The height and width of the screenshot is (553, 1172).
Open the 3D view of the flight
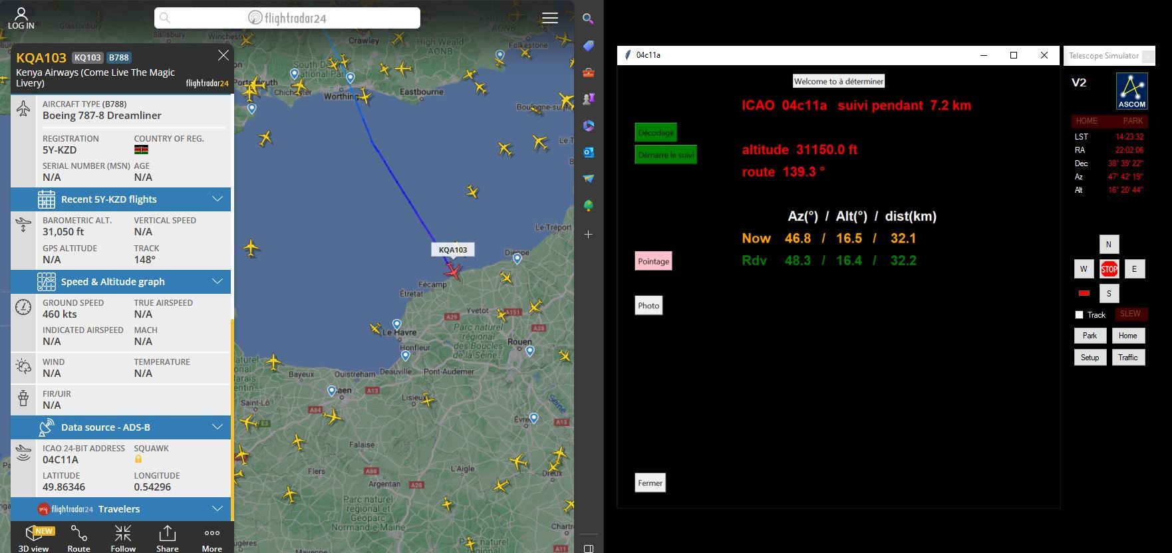click(x=33, y=538)
